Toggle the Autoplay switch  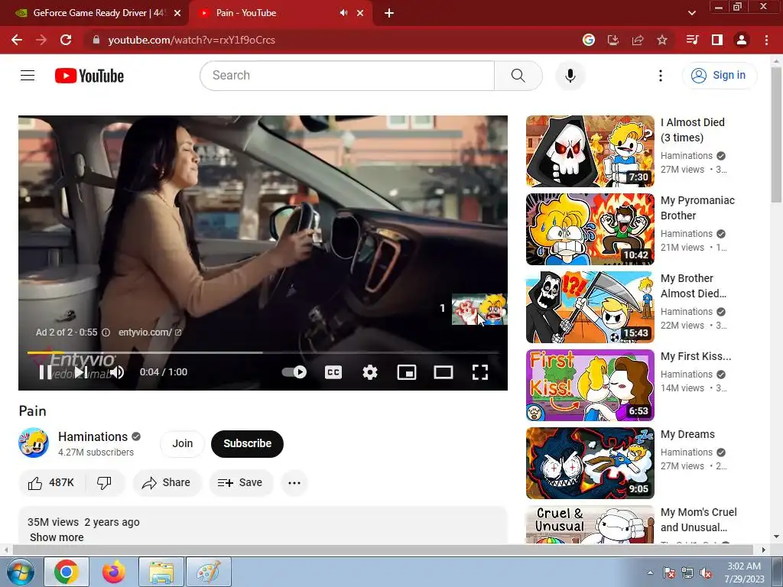click(x=294, y=372)
